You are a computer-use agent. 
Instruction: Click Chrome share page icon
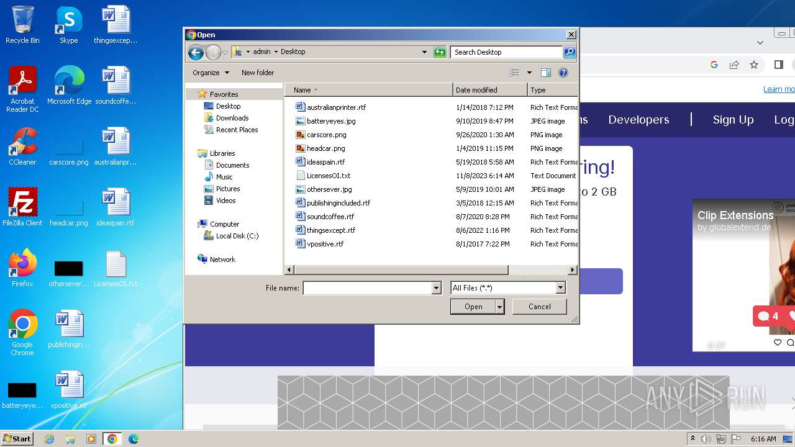pyautogui.click(x=734, y=65)
